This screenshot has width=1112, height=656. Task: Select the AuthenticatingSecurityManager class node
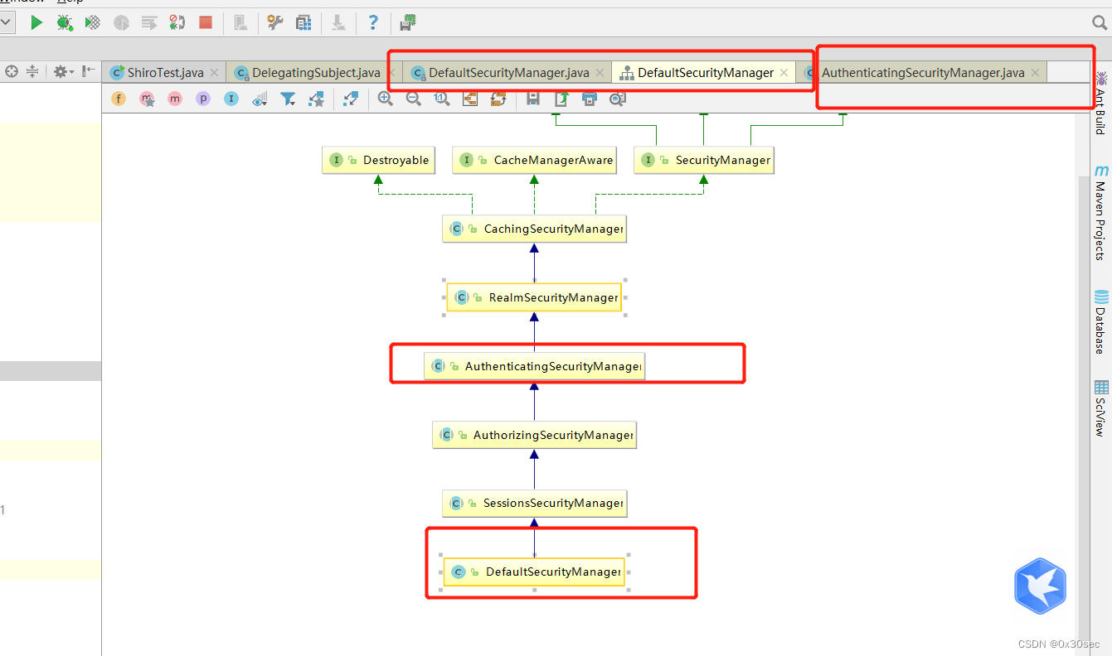pyautogui.click(x=534, y=366)
